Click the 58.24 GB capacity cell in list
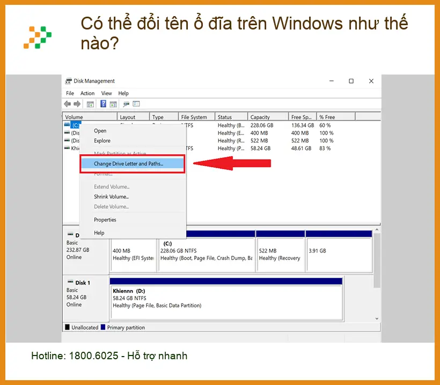Screen dimensions: 440x385 [260, 149]
